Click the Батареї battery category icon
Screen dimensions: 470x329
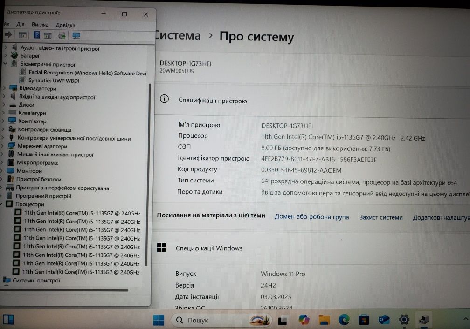pyautogui.click(x=14, y=55)
